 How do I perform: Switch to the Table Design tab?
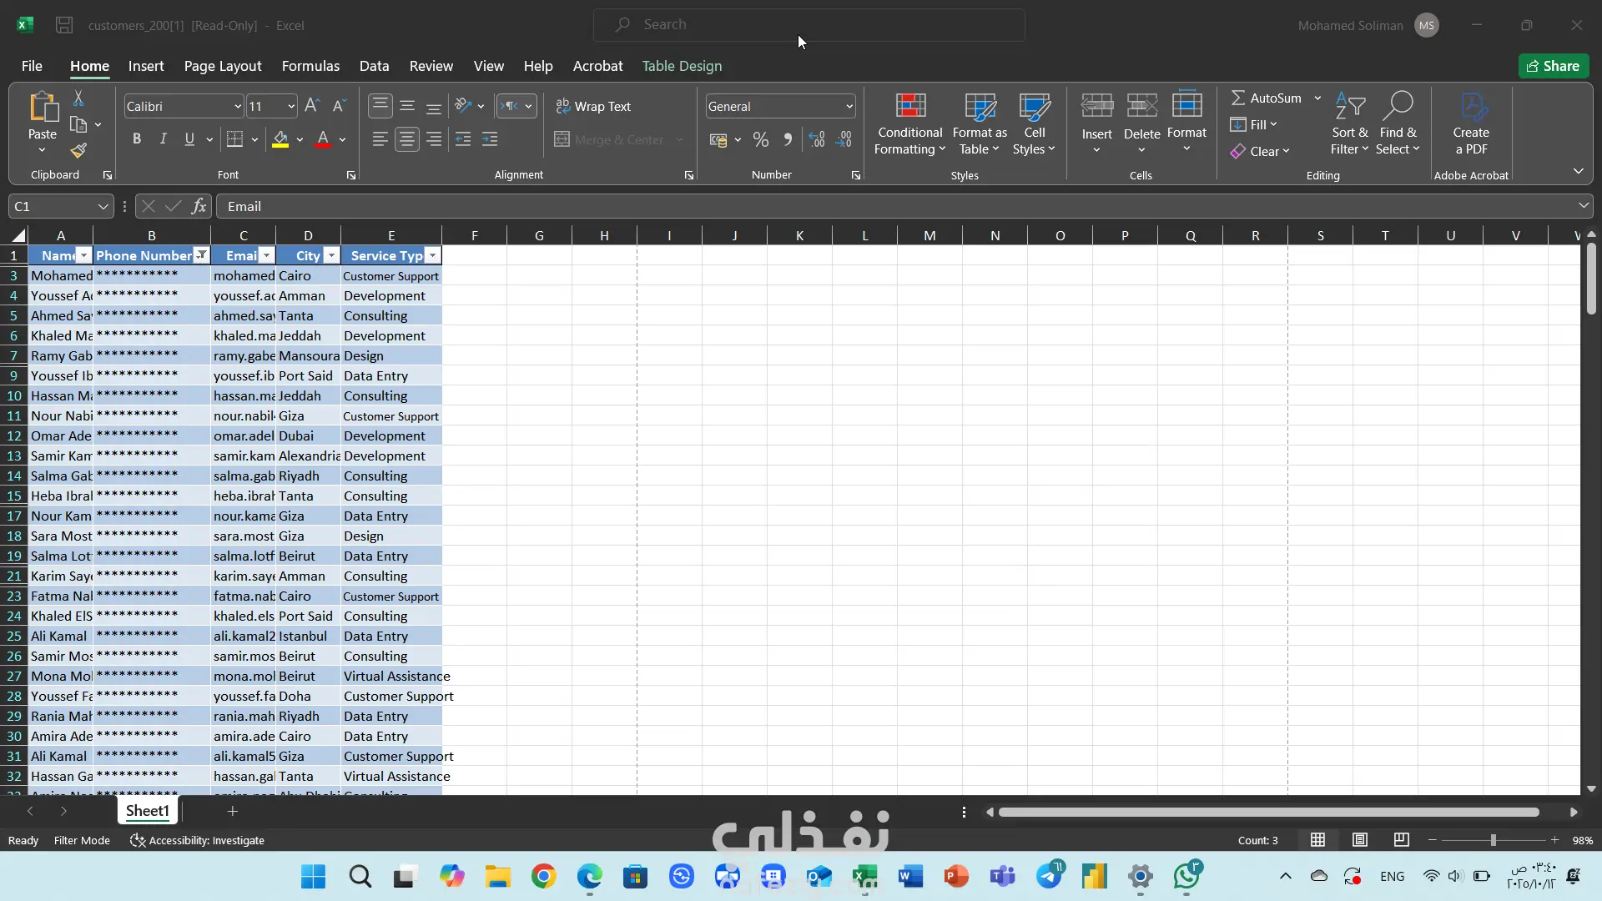[682, 66]
